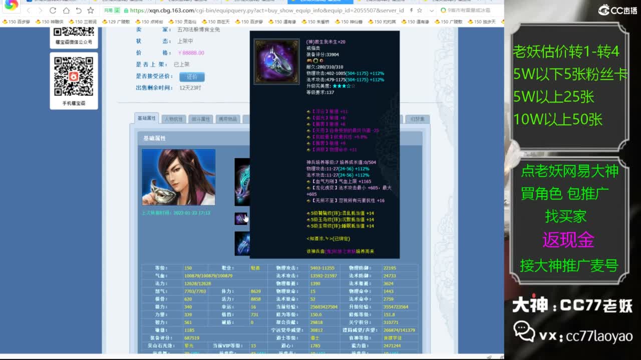Screen dimensions: 641x360
Task: Go forward to the next page
Action: 40,10
